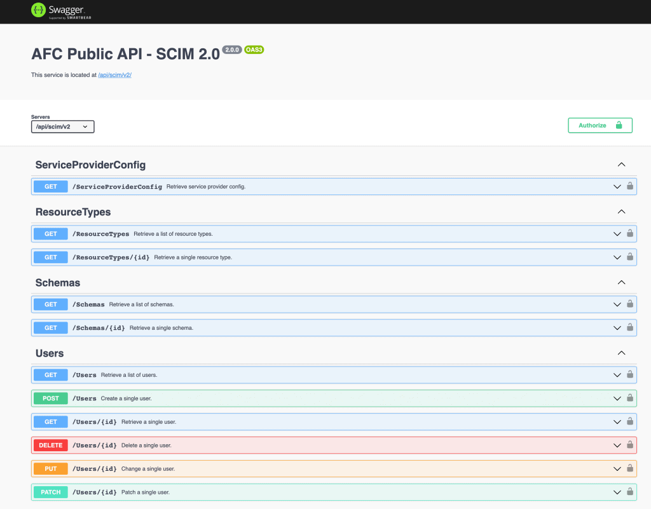Screen dimensions: 651x509
Task: Click 'Retrieve a list of users.' text
Action: click(x=129, y=375)
